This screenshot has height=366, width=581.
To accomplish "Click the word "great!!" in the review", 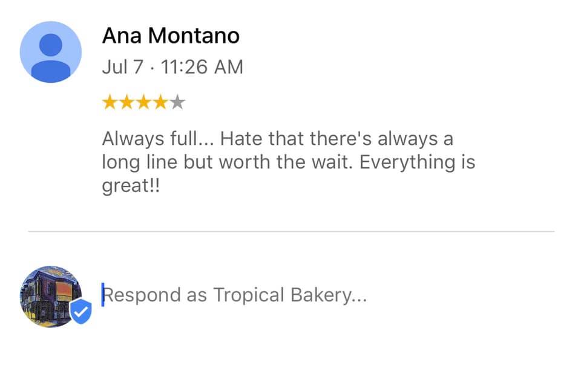I will click(131, 186).
